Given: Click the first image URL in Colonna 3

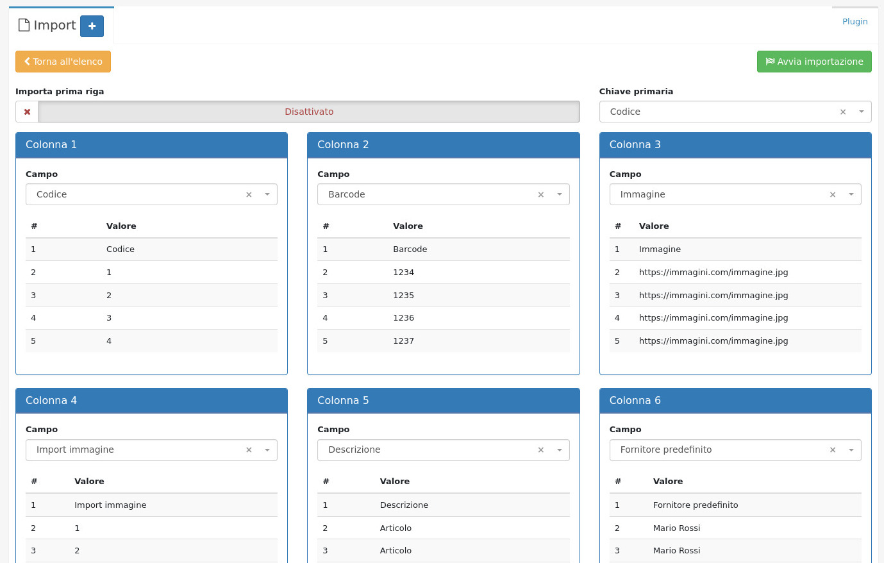Looking at the screenshot, I should pyautogui.click(x=713, y=273).
